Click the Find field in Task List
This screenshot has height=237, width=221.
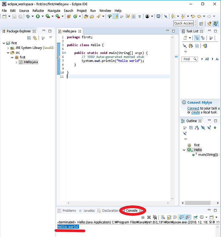pos(189,59)
